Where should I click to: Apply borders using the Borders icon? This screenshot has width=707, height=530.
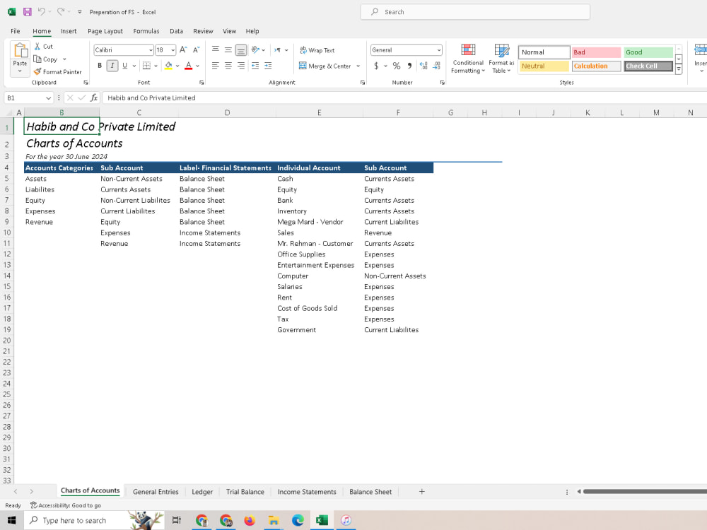tap(146, 66)
